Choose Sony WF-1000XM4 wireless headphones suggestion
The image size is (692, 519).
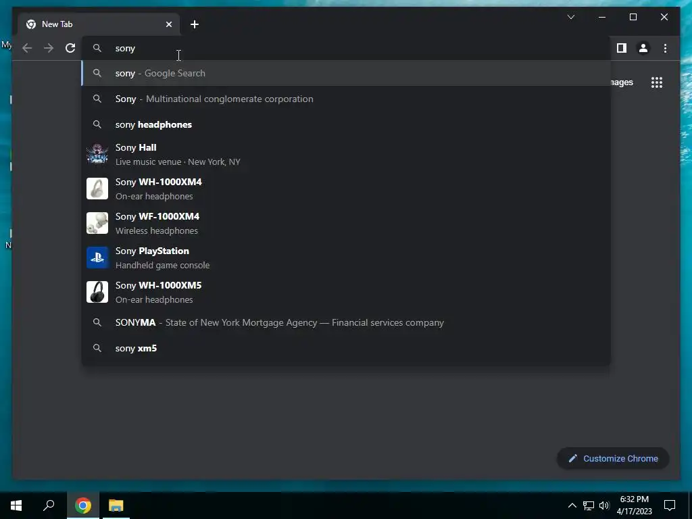pos(346,223)
